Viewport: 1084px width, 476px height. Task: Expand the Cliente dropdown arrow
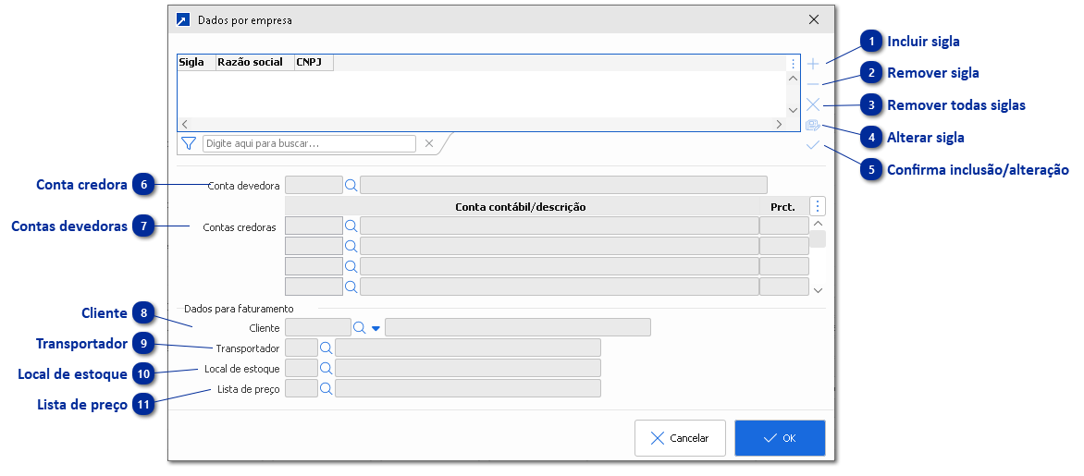click(x=376, y=327)
